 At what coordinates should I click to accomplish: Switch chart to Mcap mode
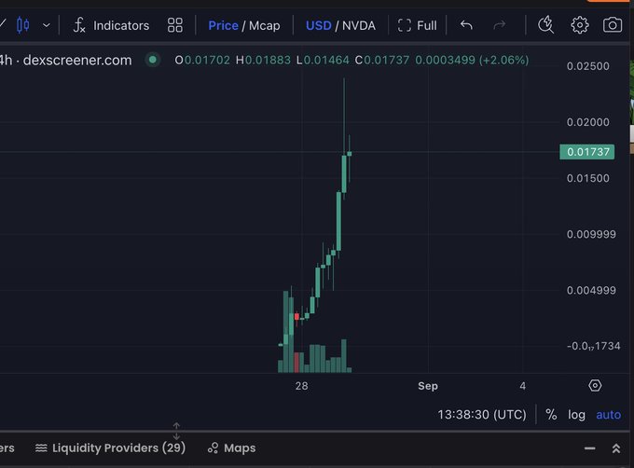pyautogui.click(x=265, y=25)
